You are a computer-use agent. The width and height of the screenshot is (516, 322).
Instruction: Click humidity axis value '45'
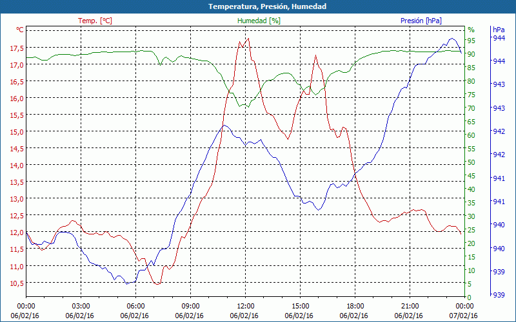[471, 176]
